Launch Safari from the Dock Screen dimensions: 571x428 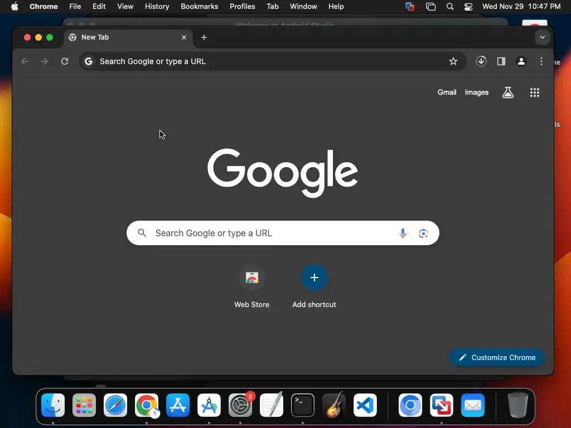115,405
